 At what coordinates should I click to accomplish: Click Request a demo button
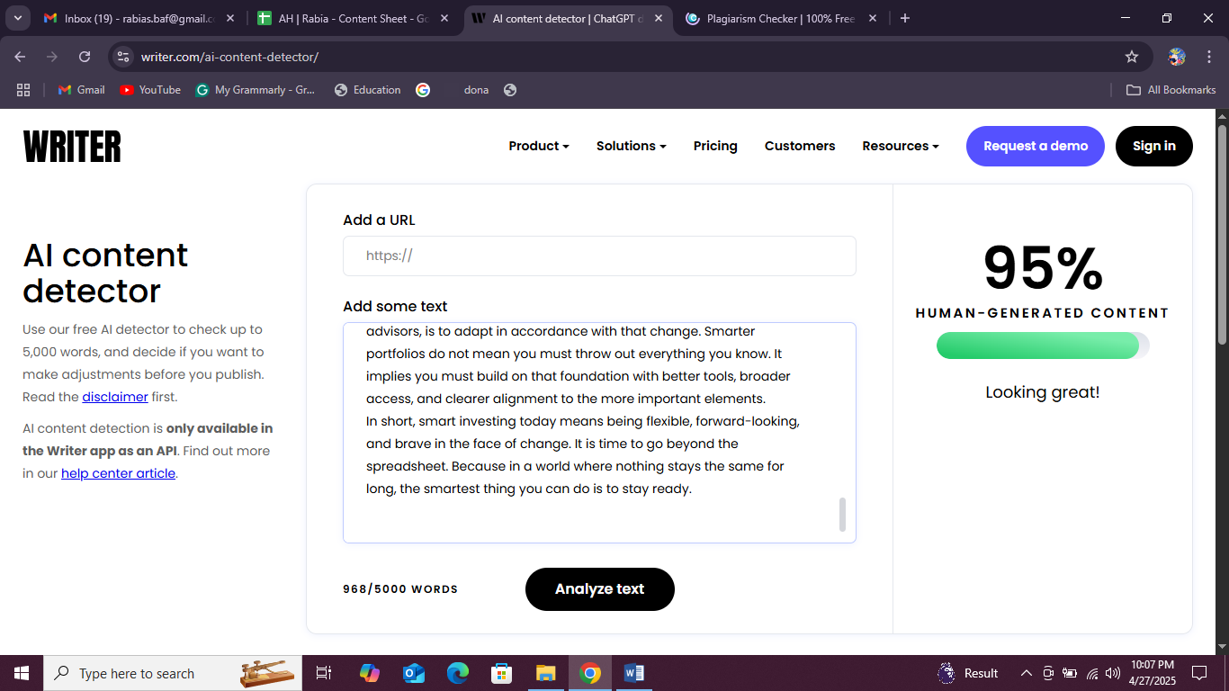click(x=1036, y=146)
